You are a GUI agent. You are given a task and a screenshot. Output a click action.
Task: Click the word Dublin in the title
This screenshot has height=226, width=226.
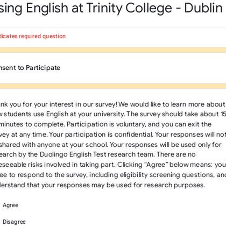[203, 8]
